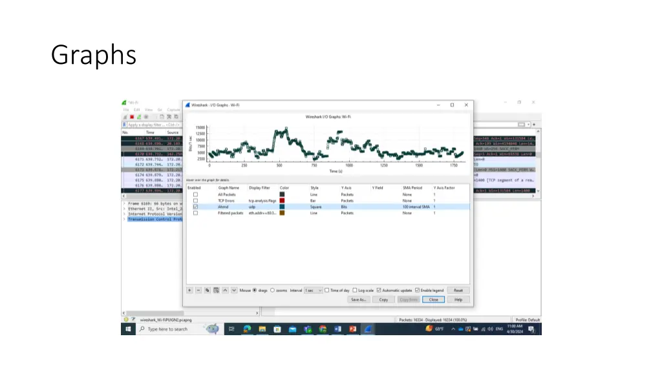Click the expert information circle in the status bar

point(126,320)
